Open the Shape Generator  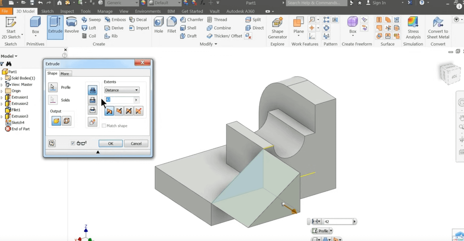277,27
